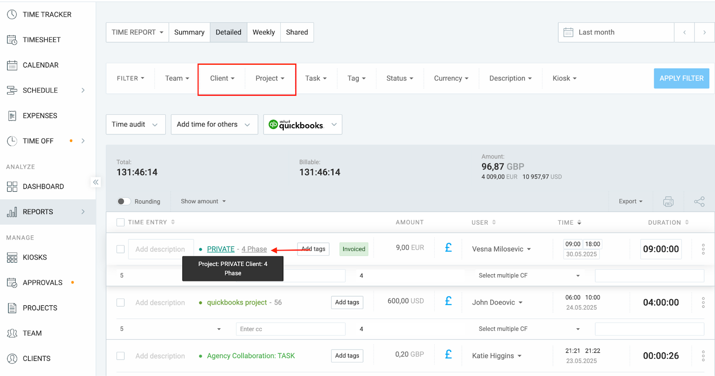715x376 pixels.
Task: Edit the 09:00:00 duration field
Action: point(661,249)
